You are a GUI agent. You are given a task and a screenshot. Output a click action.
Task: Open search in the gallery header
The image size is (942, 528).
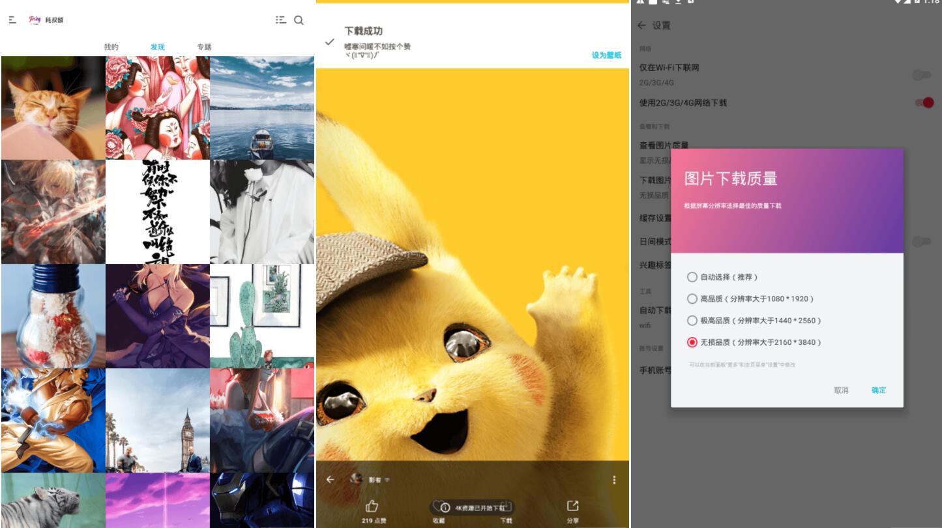[299, 20]
